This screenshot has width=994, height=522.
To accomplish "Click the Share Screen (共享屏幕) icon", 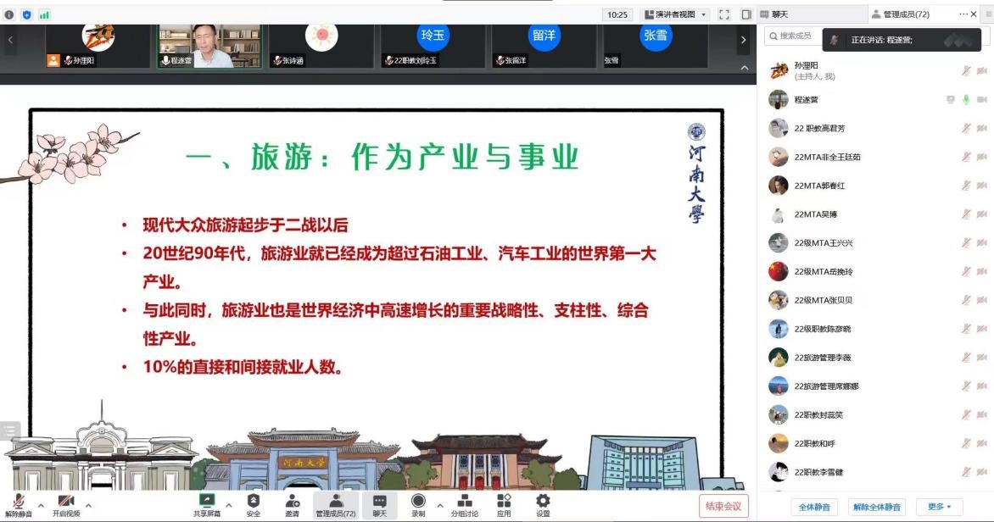I will tap(206, 501).
